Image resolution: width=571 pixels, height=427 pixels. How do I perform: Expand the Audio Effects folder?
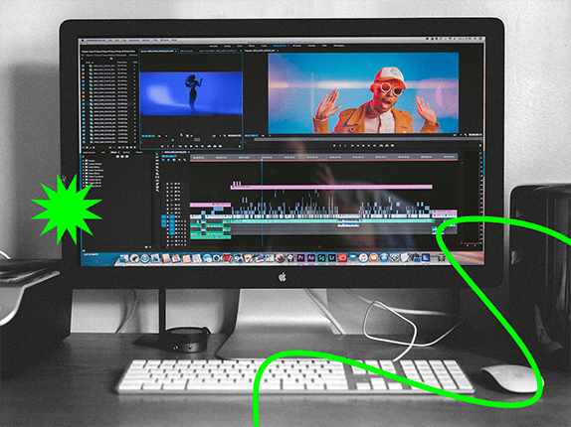point(83,167)
